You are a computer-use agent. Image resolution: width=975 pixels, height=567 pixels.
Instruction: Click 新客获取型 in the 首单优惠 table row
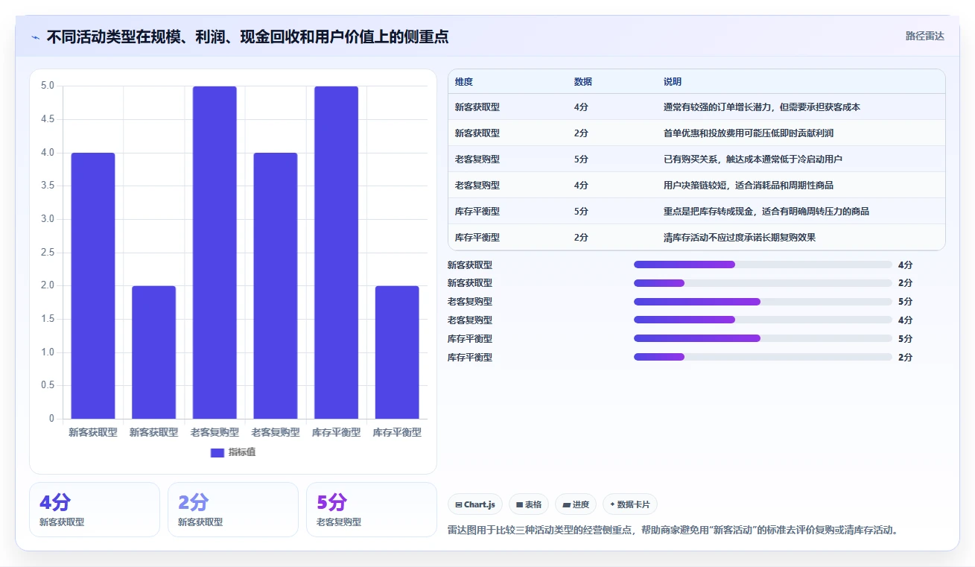tap(477, 133)
